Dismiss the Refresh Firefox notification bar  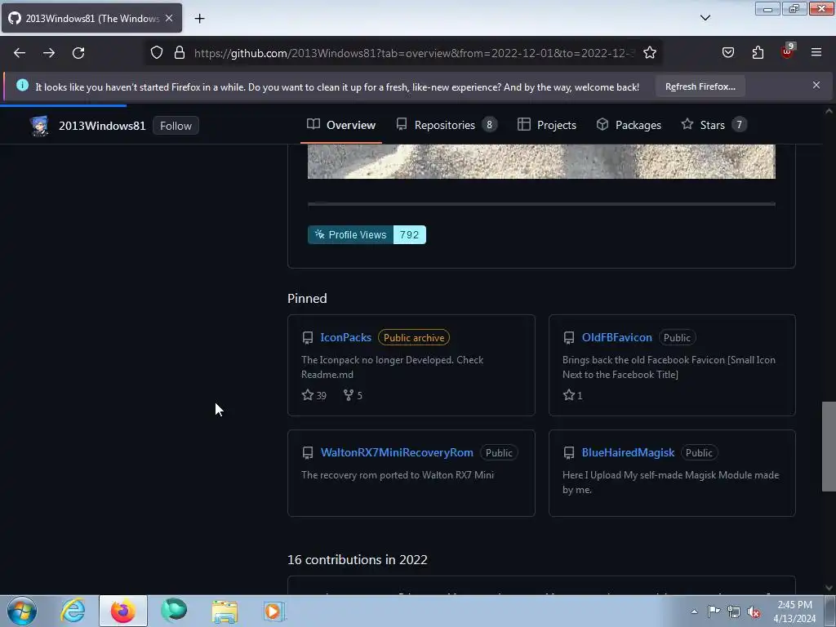click(x=816, y=85)
